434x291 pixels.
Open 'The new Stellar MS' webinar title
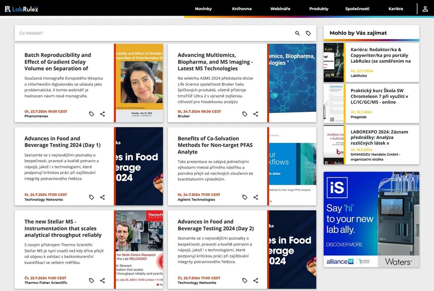tap(63, 228)
